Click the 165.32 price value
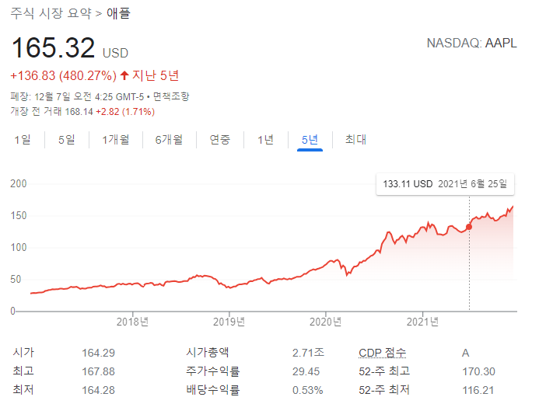The width and height of the screenshot is (539, 404). pyautogui.click(x=54, y=47)
